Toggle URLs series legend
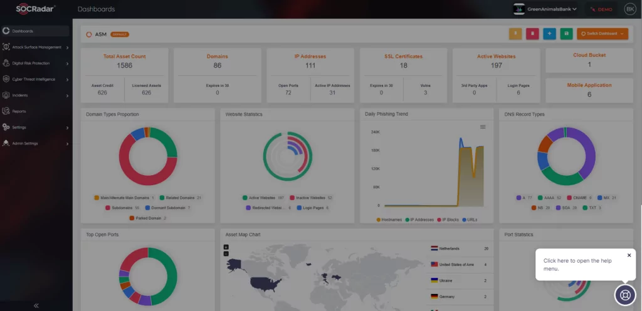Screen dimensions: 642x311 (470, 220)
